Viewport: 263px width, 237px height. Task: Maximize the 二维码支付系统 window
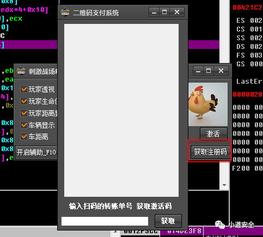(164, 12)
